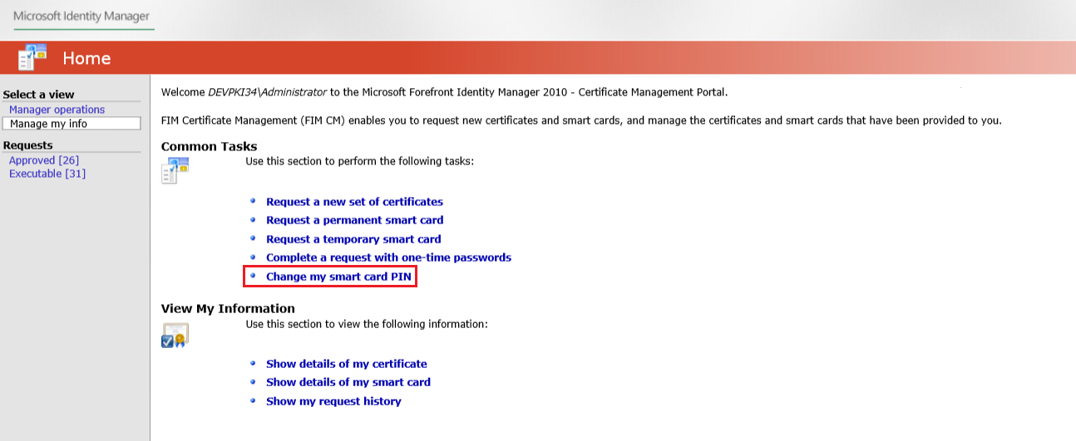1076x441 pixels.
Task: Click the Home header icon
Action: (x=32, y=57)
